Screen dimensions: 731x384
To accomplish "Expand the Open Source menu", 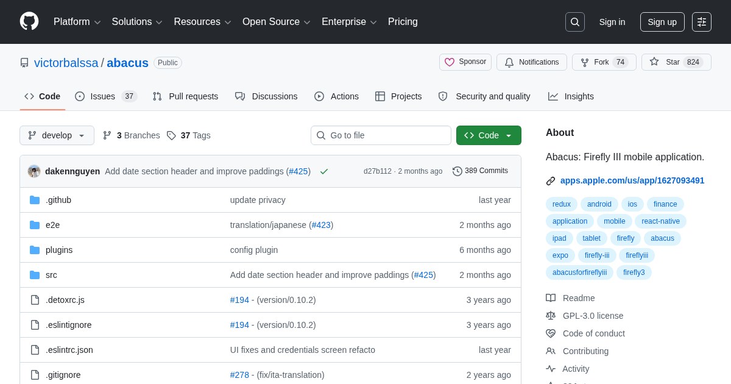I will (276, 22).
